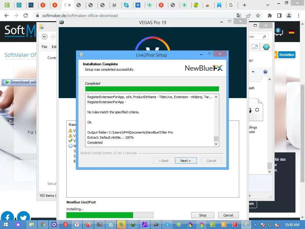Click the VEGAS Pro installing progress bar
The height and width of the screenshot is (229, 305).
tap(110, 215)
